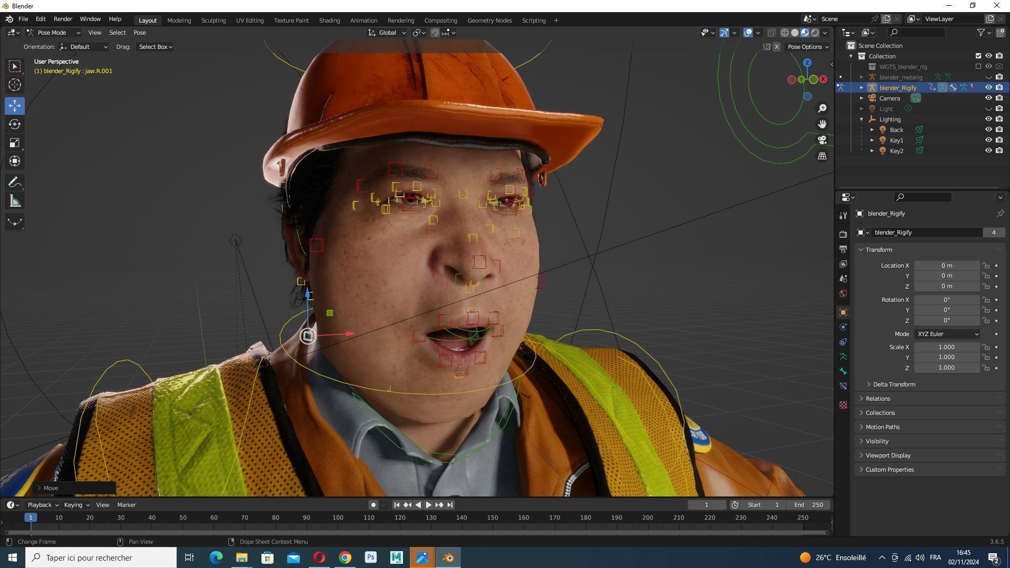
Task: Open the Drag Select Box dropdown
Action: point(155,47)
